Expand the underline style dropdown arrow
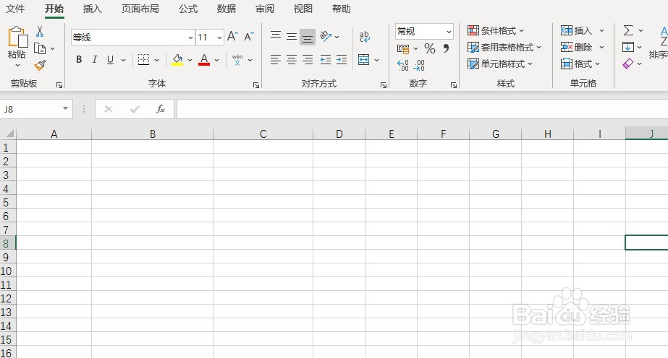This screenshot has width=668, height=358. click(124, 61)
